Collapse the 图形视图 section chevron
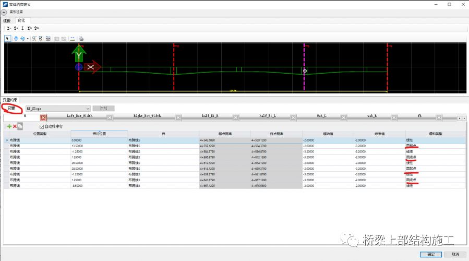The image size is (469, 261). (x=4, y=13)
